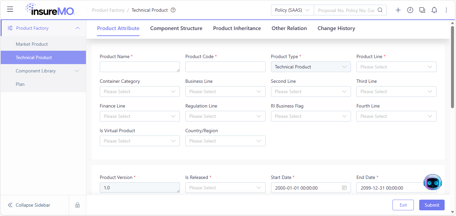Open the RI Business Flag dropdown
Image resolution: width=456 pixels, height=216 pixels.
pos(311,116)
